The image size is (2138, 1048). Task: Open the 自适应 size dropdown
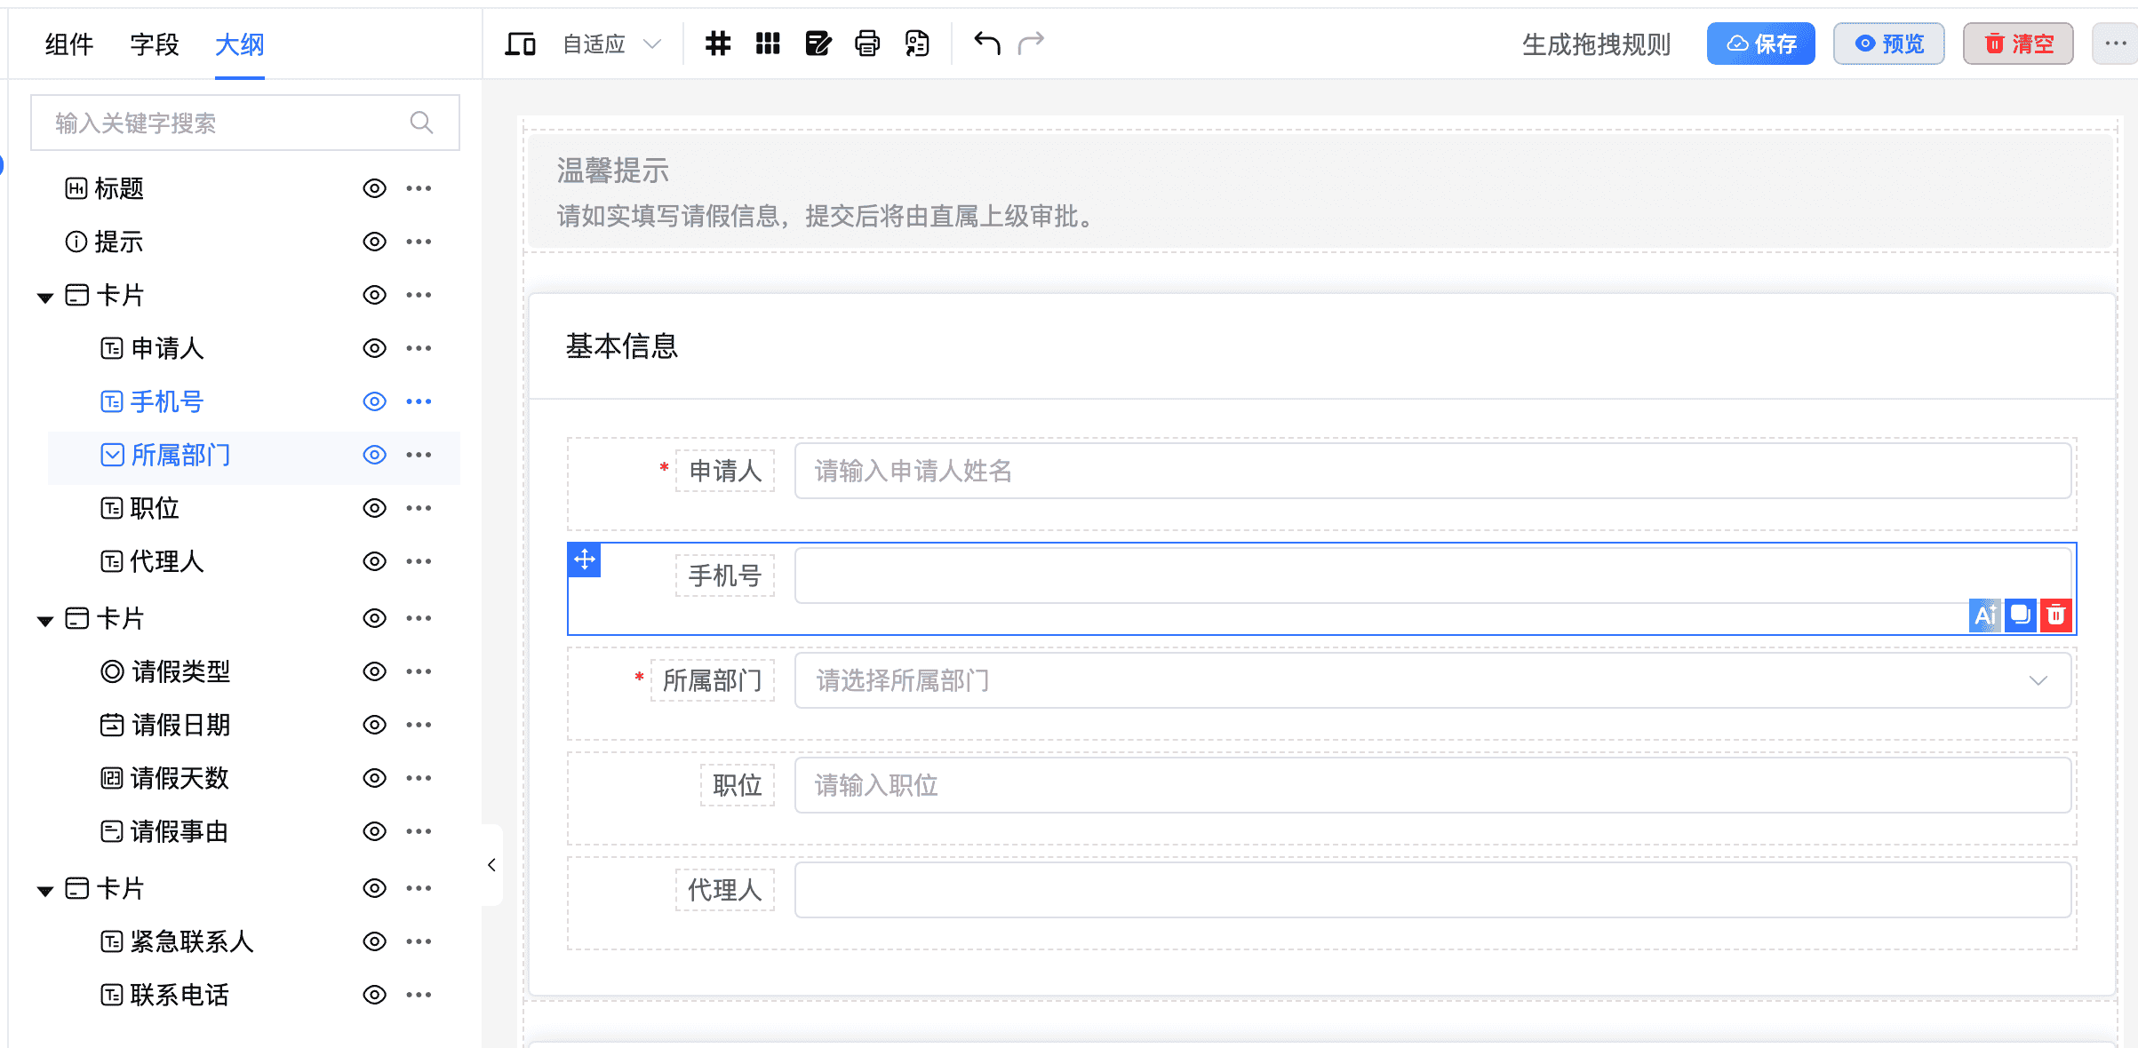612,44
